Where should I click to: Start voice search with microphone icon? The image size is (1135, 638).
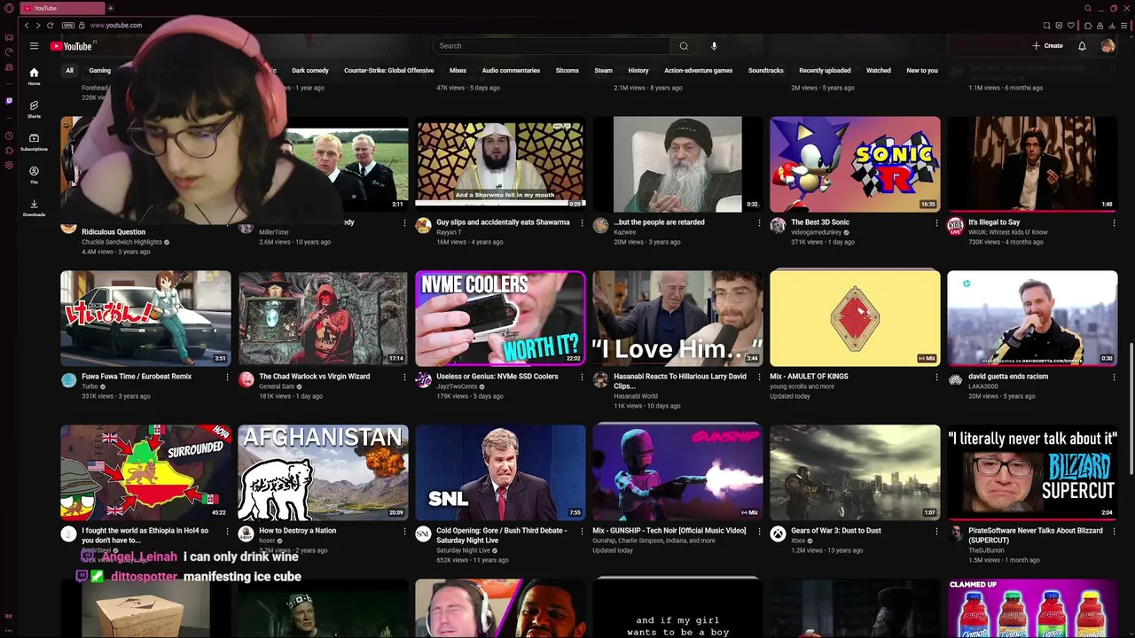714,46
